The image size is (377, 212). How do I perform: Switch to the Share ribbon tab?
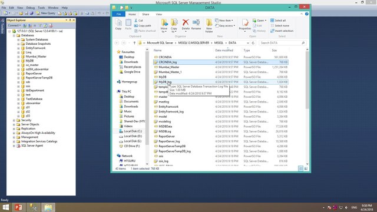[145, 14]
